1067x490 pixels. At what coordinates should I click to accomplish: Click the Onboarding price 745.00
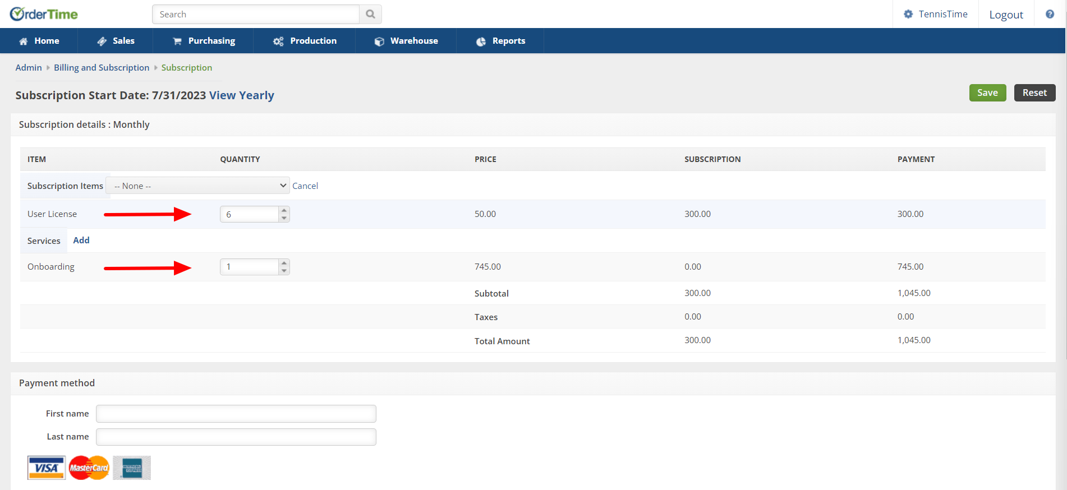point(487,267)
